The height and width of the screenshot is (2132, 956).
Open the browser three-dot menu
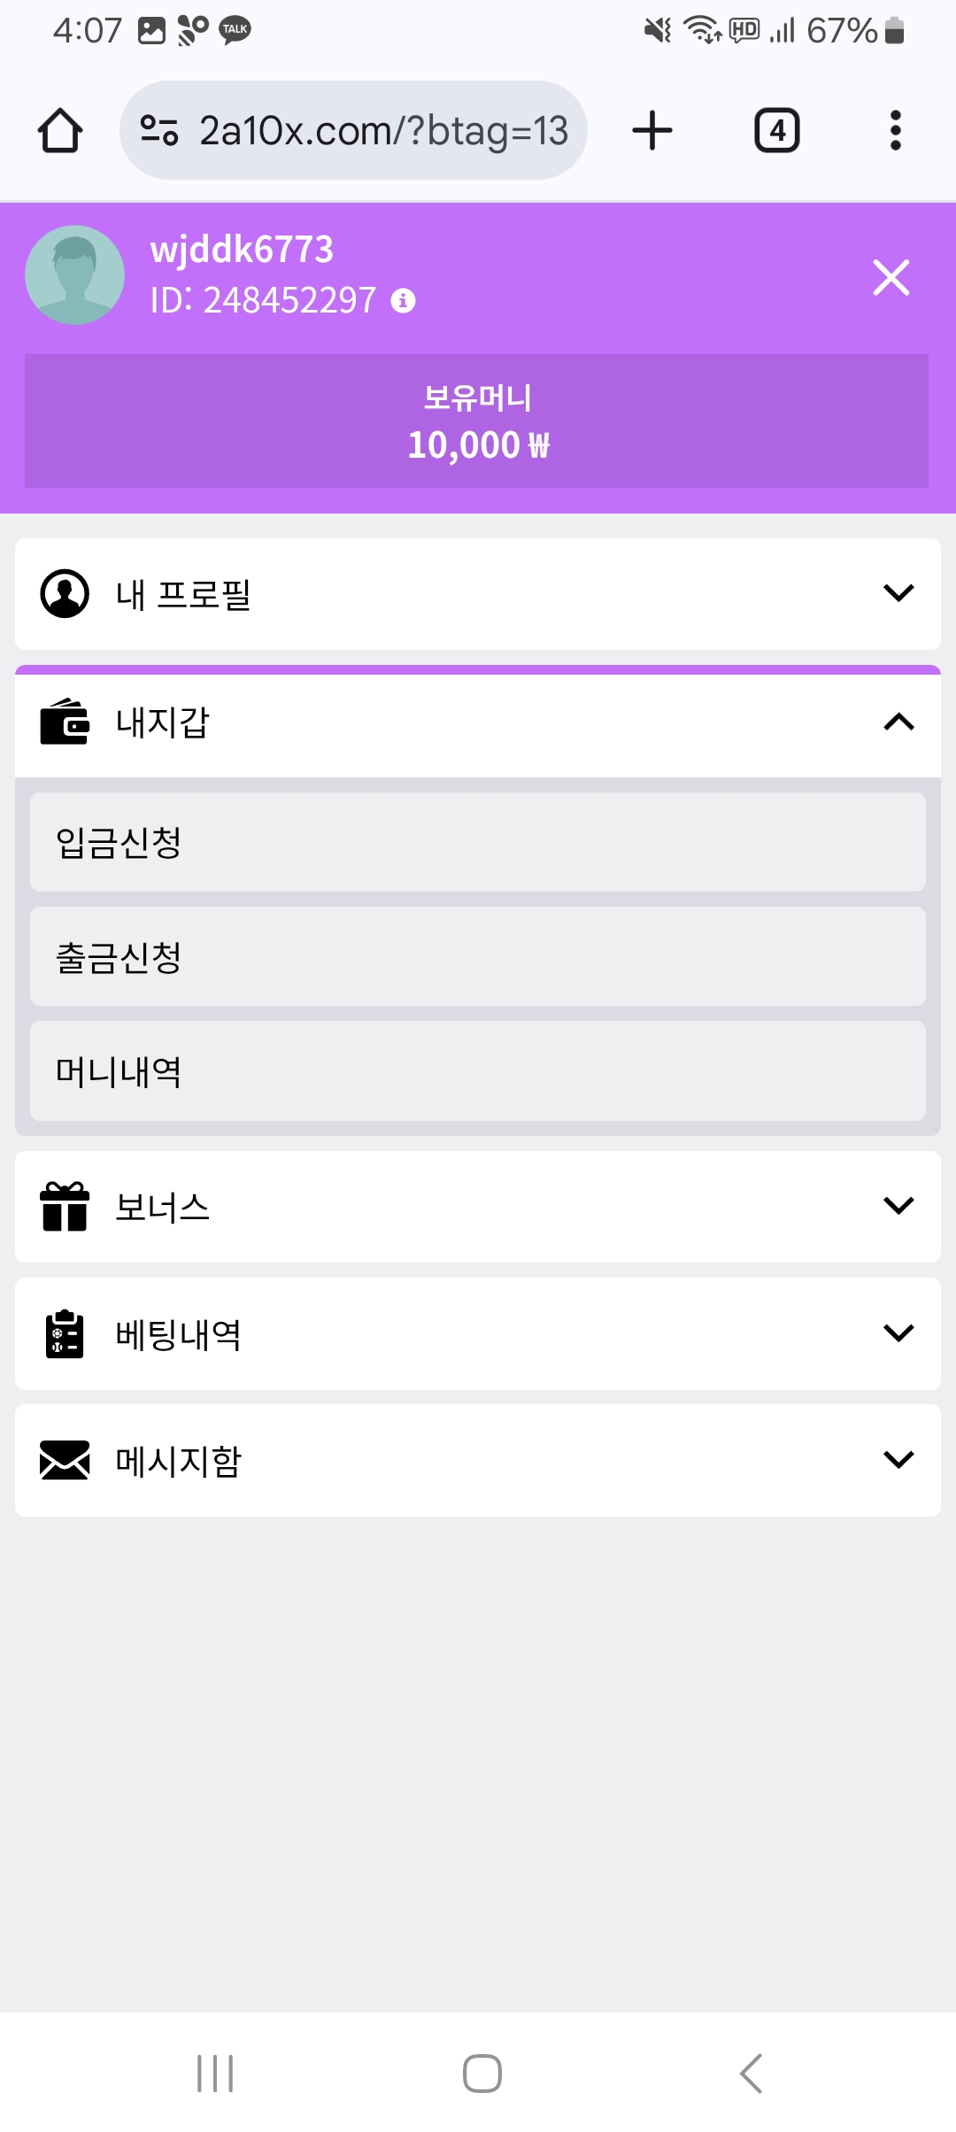[895, 131]
